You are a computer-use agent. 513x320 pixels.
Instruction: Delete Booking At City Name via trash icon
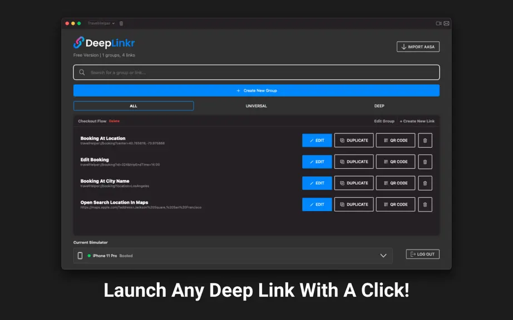click(425, 183)
